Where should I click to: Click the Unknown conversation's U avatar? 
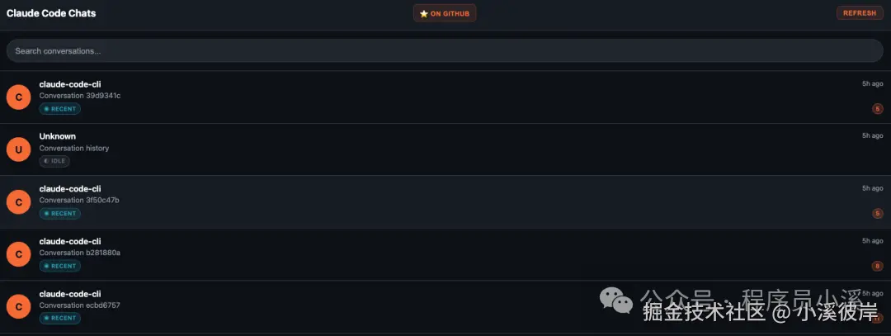pos(18,149)
